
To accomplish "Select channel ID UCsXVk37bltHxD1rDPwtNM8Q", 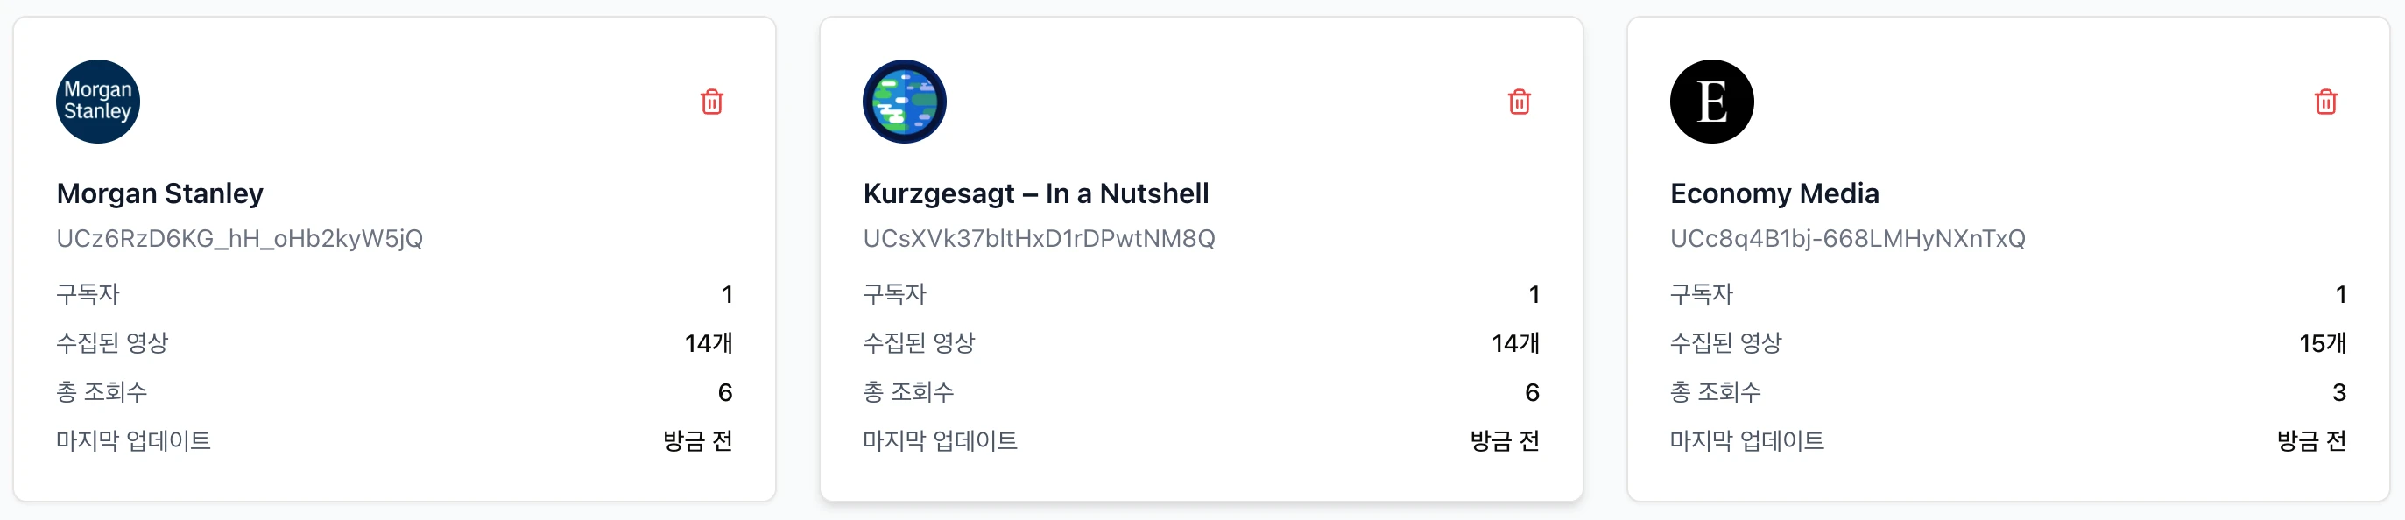I will pos(1039,239).
